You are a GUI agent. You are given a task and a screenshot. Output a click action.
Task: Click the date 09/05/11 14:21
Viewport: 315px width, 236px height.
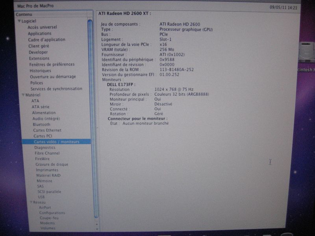click(283, 7)
